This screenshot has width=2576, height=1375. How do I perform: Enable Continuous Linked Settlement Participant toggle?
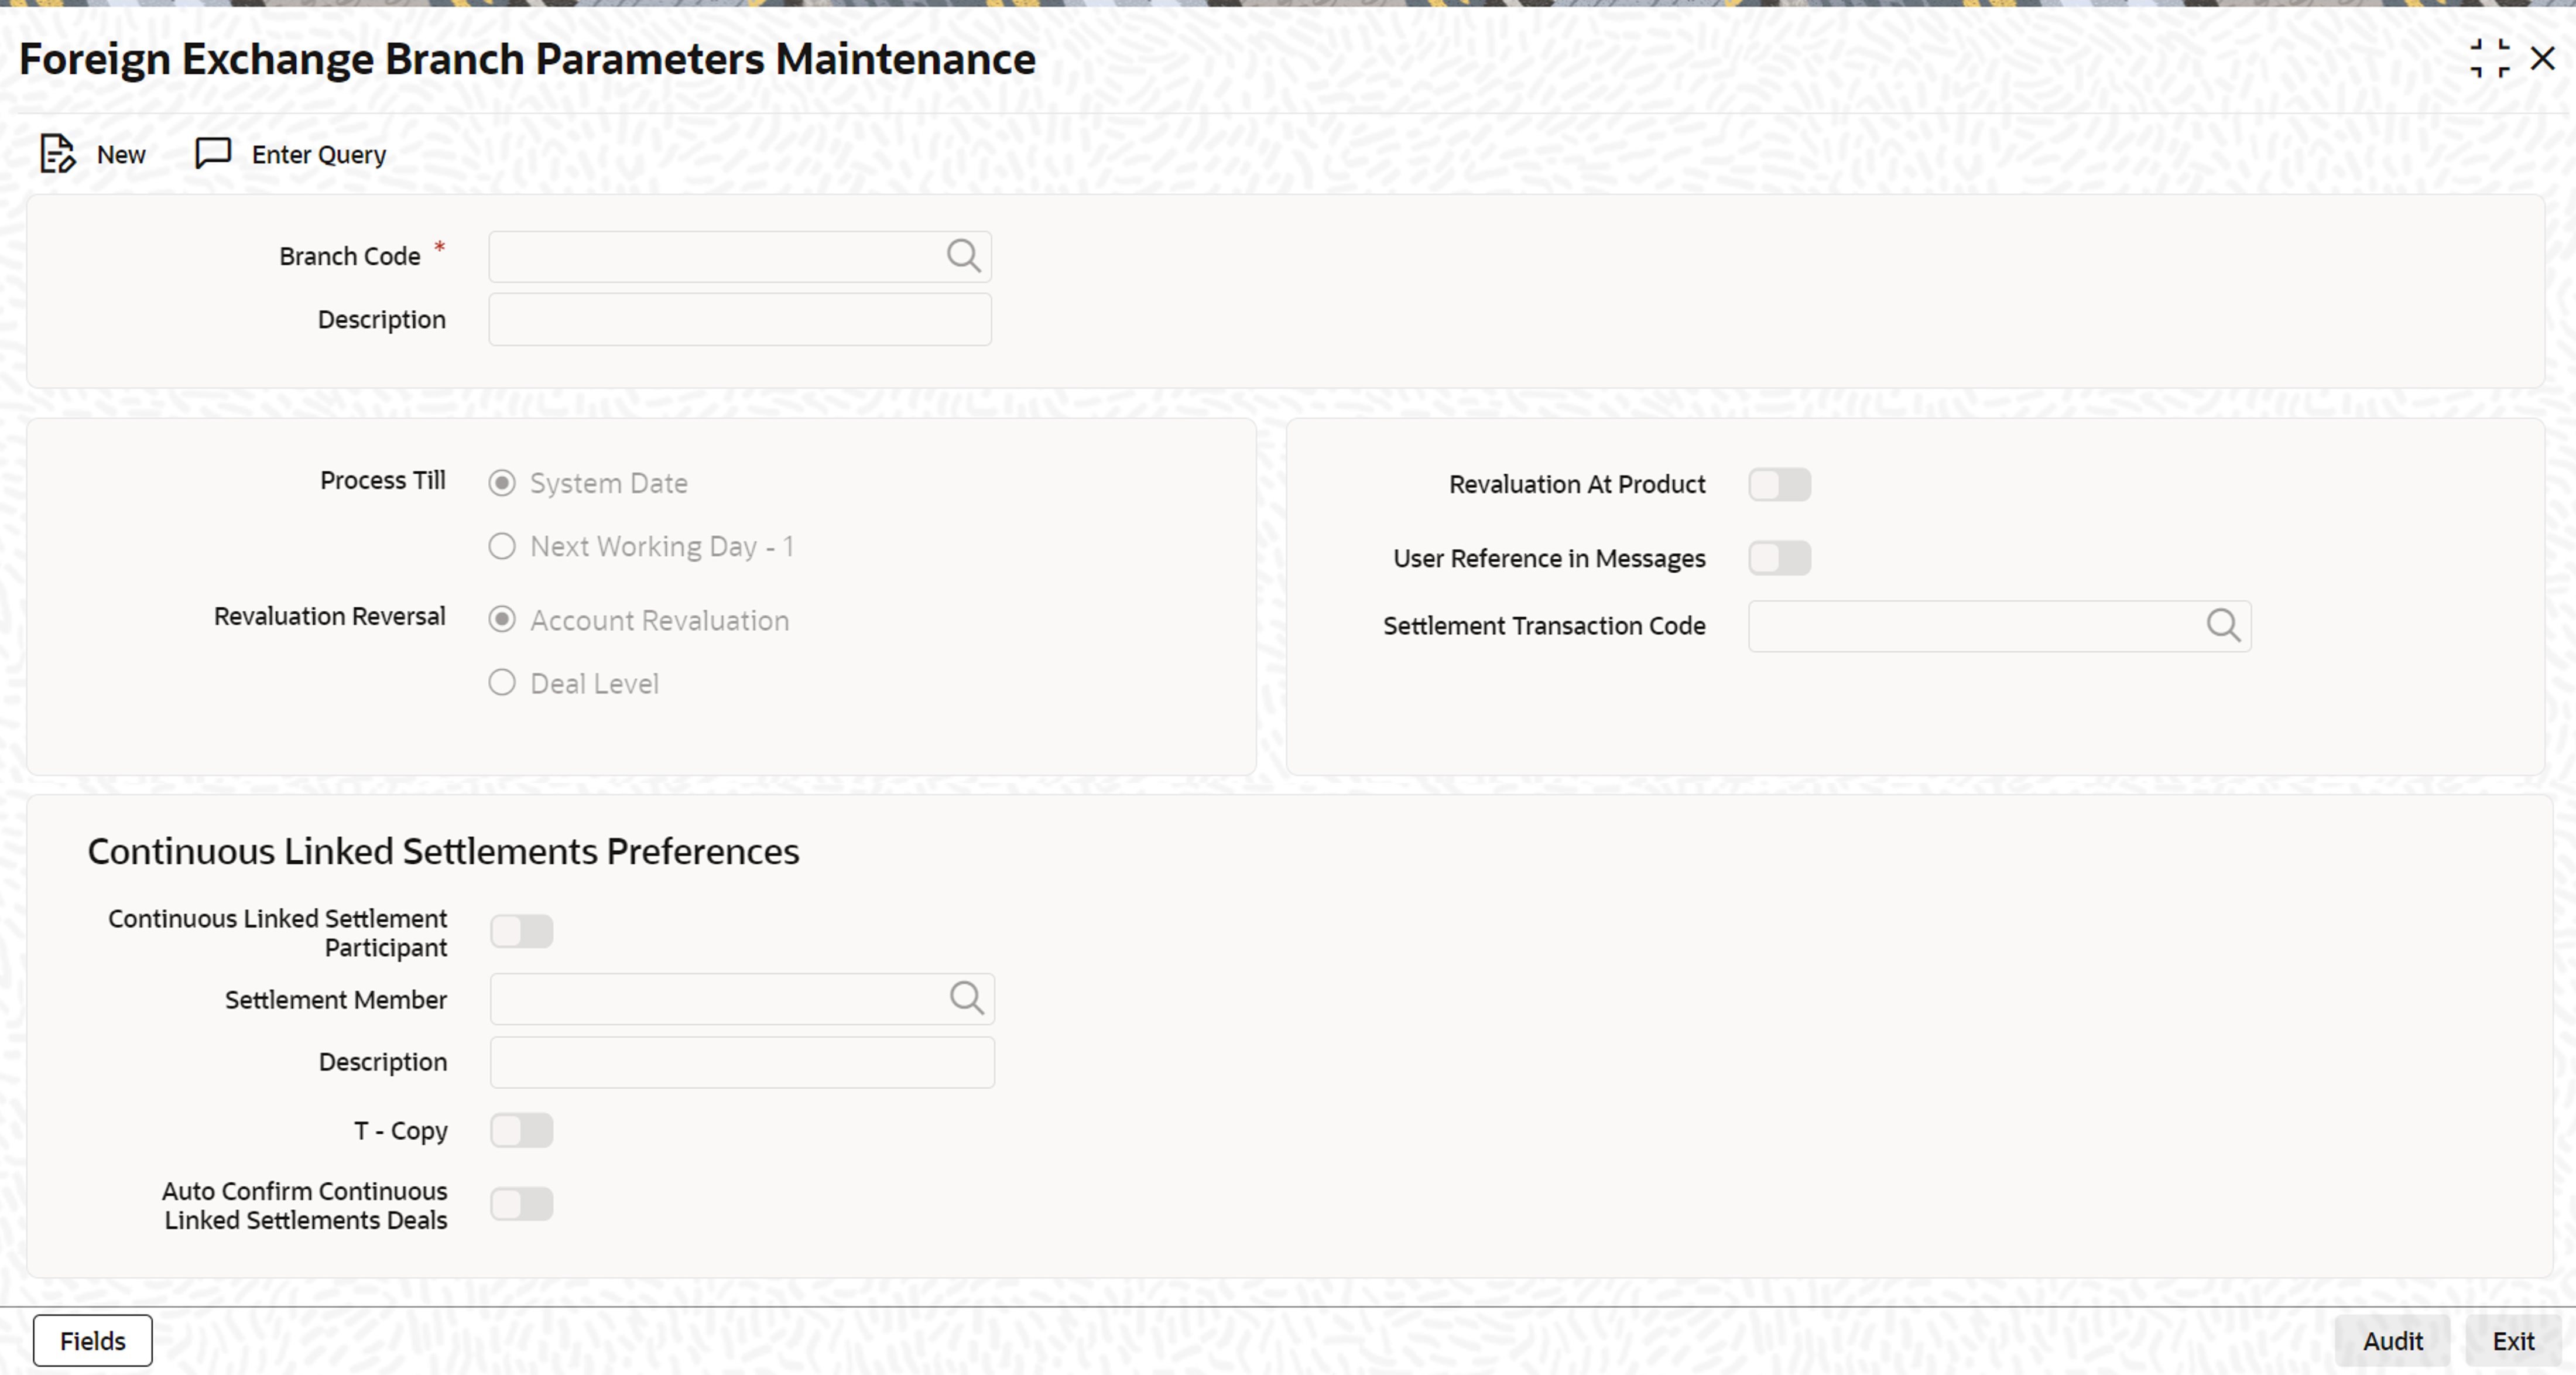click(x=522, y=931)
